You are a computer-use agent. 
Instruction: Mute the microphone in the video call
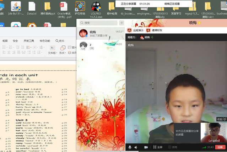tap(130, 147)
